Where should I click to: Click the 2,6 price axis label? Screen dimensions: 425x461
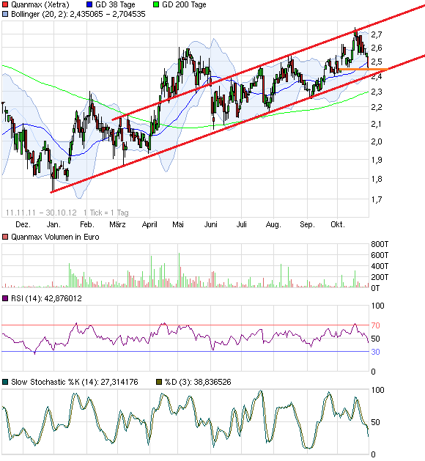pyautogui.click(x=377, y=48)
